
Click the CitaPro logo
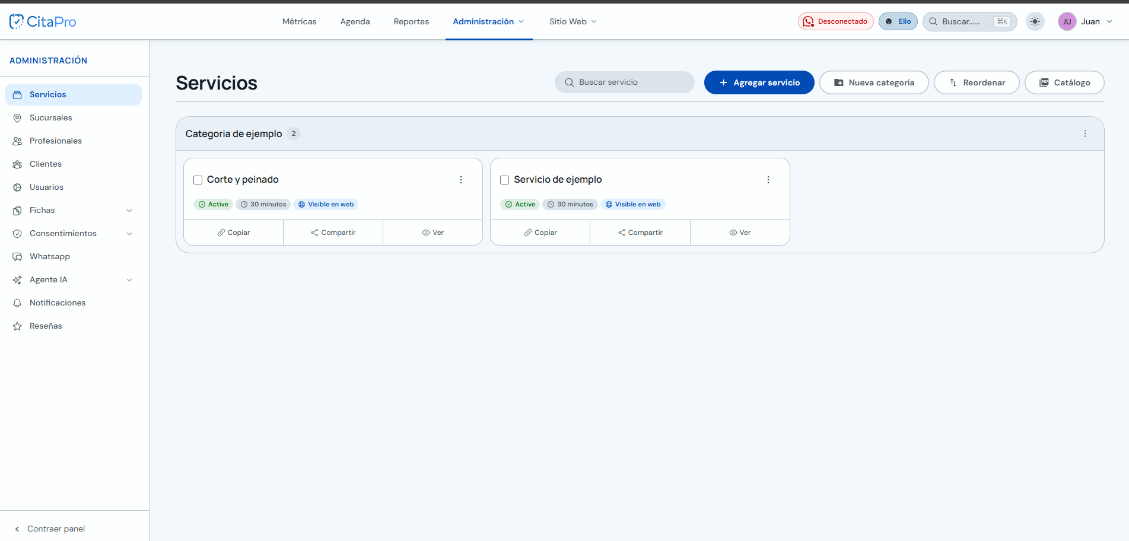point(43,22)
